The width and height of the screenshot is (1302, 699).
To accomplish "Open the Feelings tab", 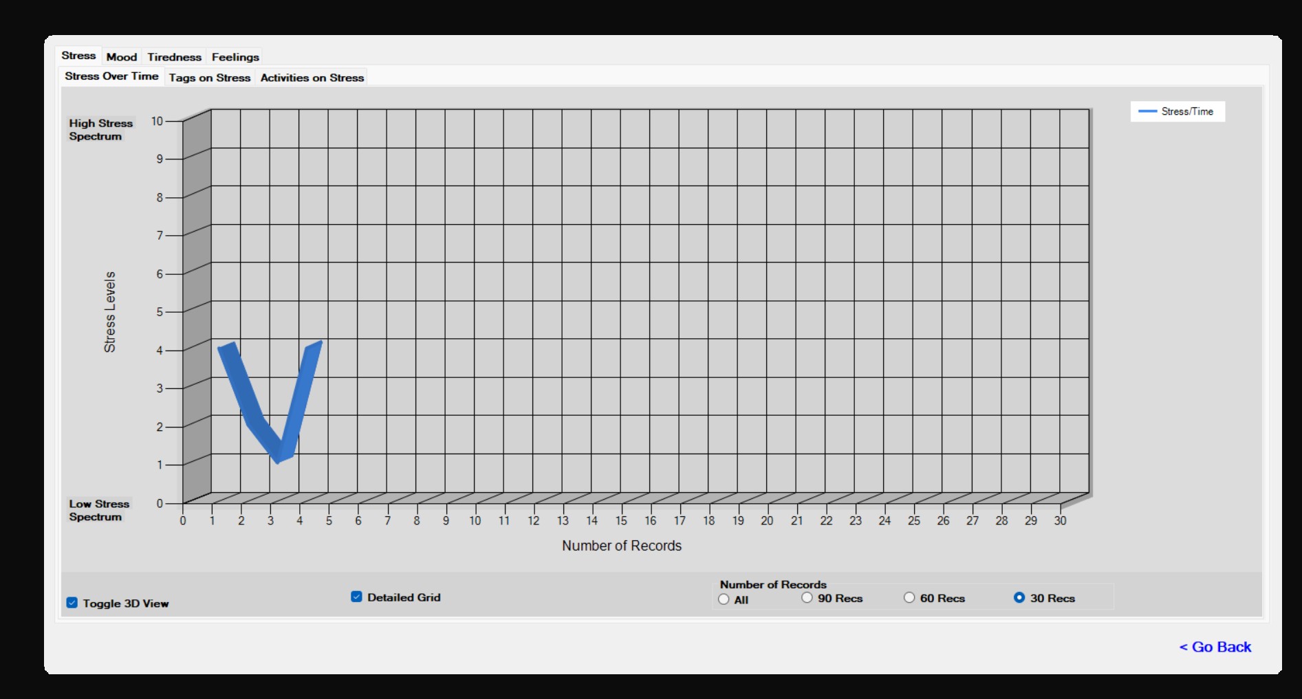I will pyautogui.click(x=235, y=57).
